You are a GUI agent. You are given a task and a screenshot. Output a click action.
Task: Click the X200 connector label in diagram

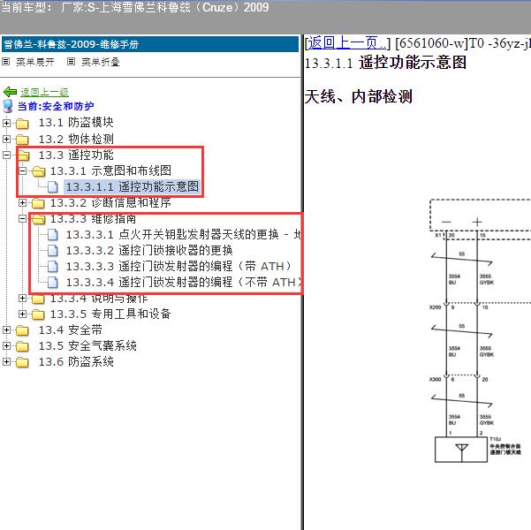[436, 307]
